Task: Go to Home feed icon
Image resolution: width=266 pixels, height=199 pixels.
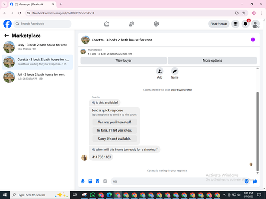Action: 106,24
